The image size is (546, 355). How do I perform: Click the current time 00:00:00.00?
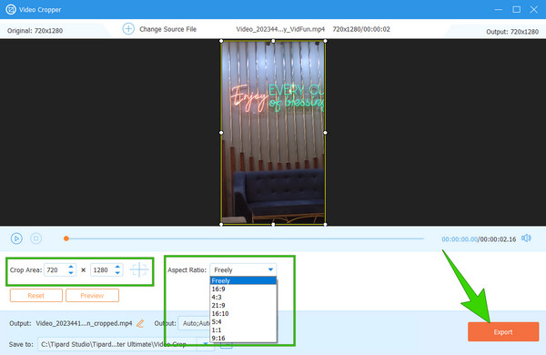coord(460,239)
